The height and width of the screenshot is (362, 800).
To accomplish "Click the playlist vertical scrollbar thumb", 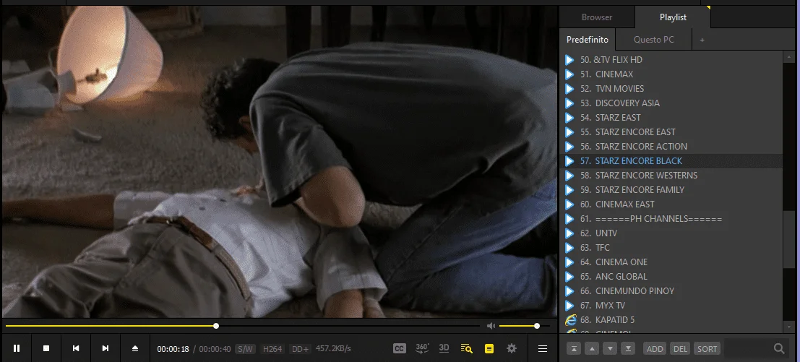I will (789, 238).
